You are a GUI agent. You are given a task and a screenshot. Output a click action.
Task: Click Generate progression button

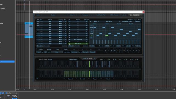pyautogui.click(x=74, y=52)
